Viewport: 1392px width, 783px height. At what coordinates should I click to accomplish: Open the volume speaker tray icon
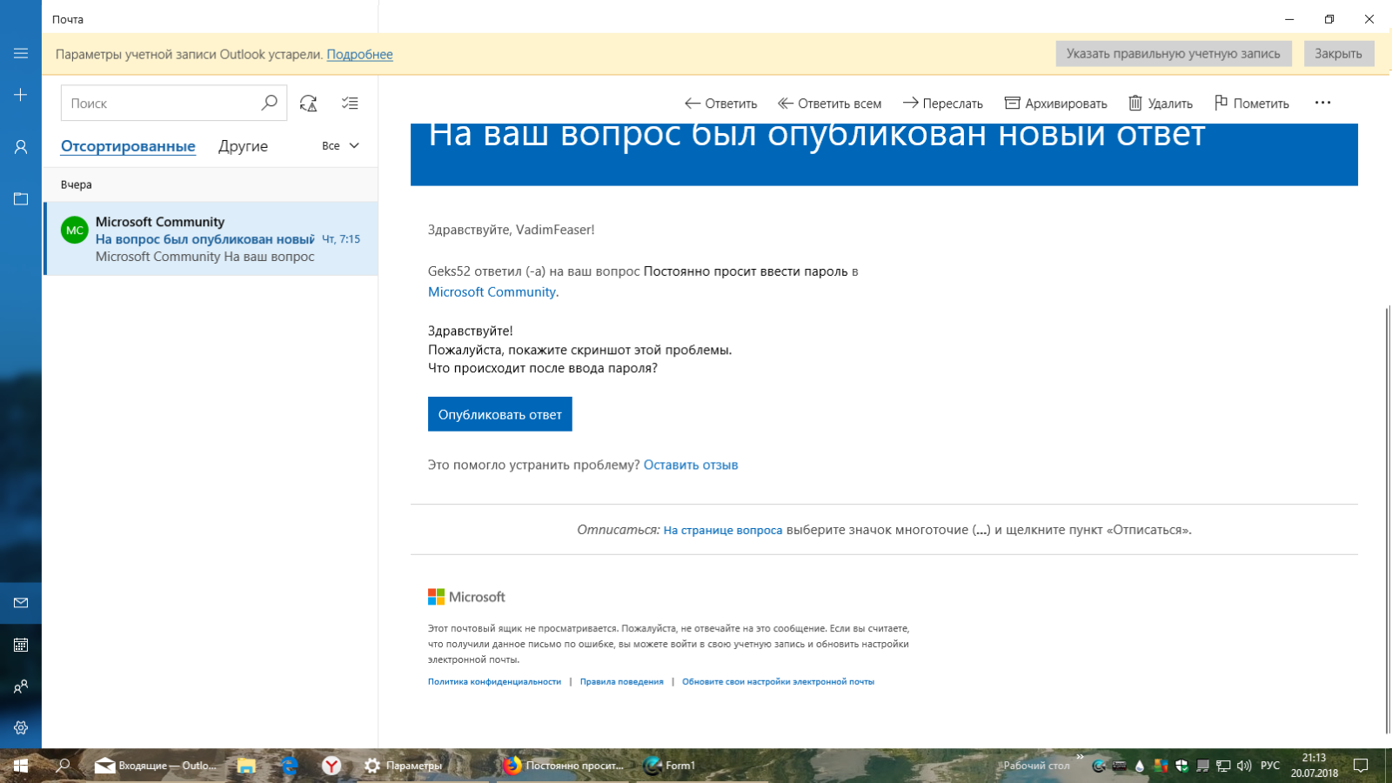1244,766
